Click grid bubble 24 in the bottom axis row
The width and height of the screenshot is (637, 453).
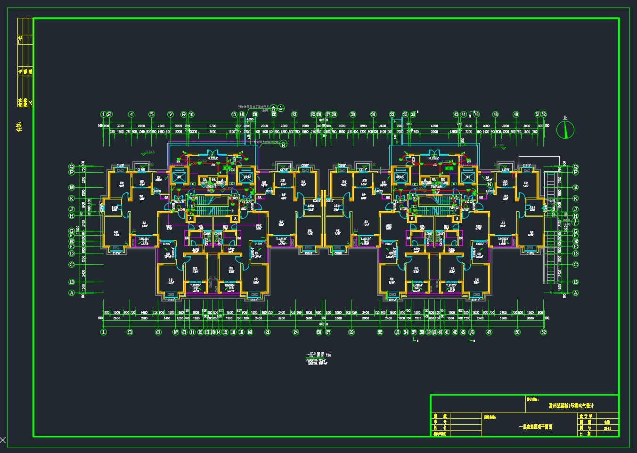click(x=295, y=332)
